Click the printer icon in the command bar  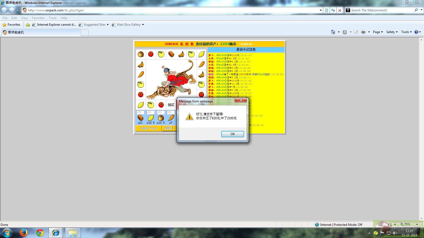[x=363, y=32]
